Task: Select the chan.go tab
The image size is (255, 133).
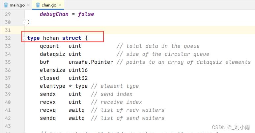Action: coord(48,5)
